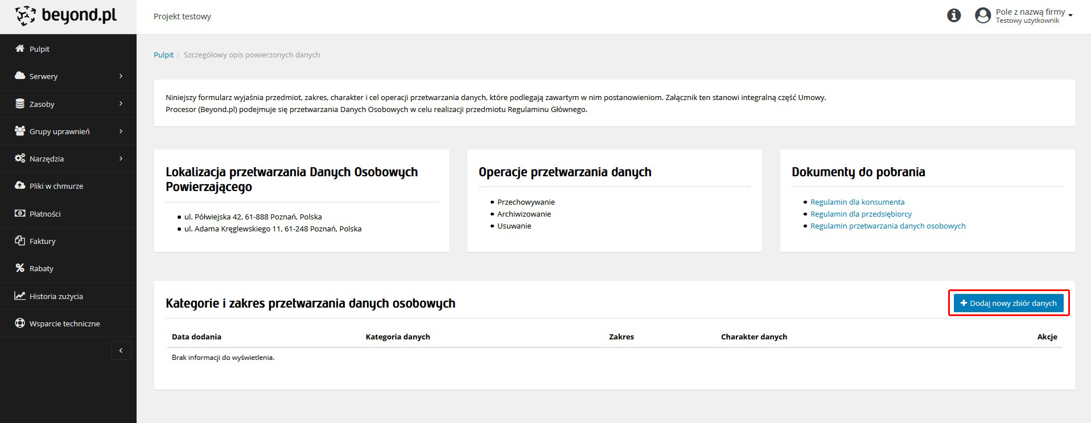Open Regulamin przetwarzania danych osobowych link
Image resolution: width=1091 pixels, height=423 pixels.
pos(888,226)
